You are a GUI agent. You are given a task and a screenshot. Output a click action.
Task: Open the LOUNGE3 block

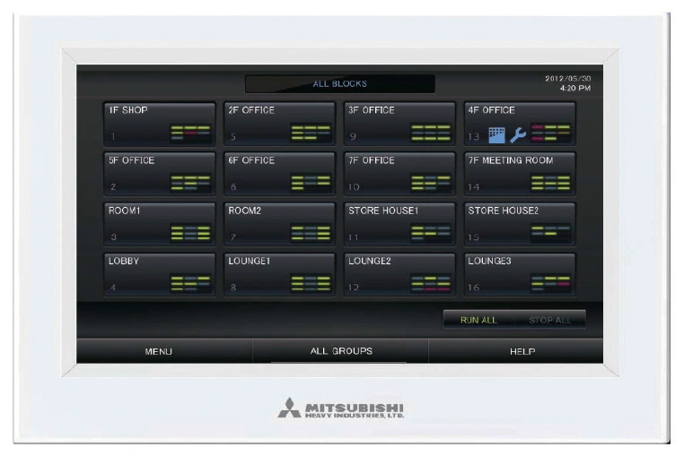[x=520, y=275]
